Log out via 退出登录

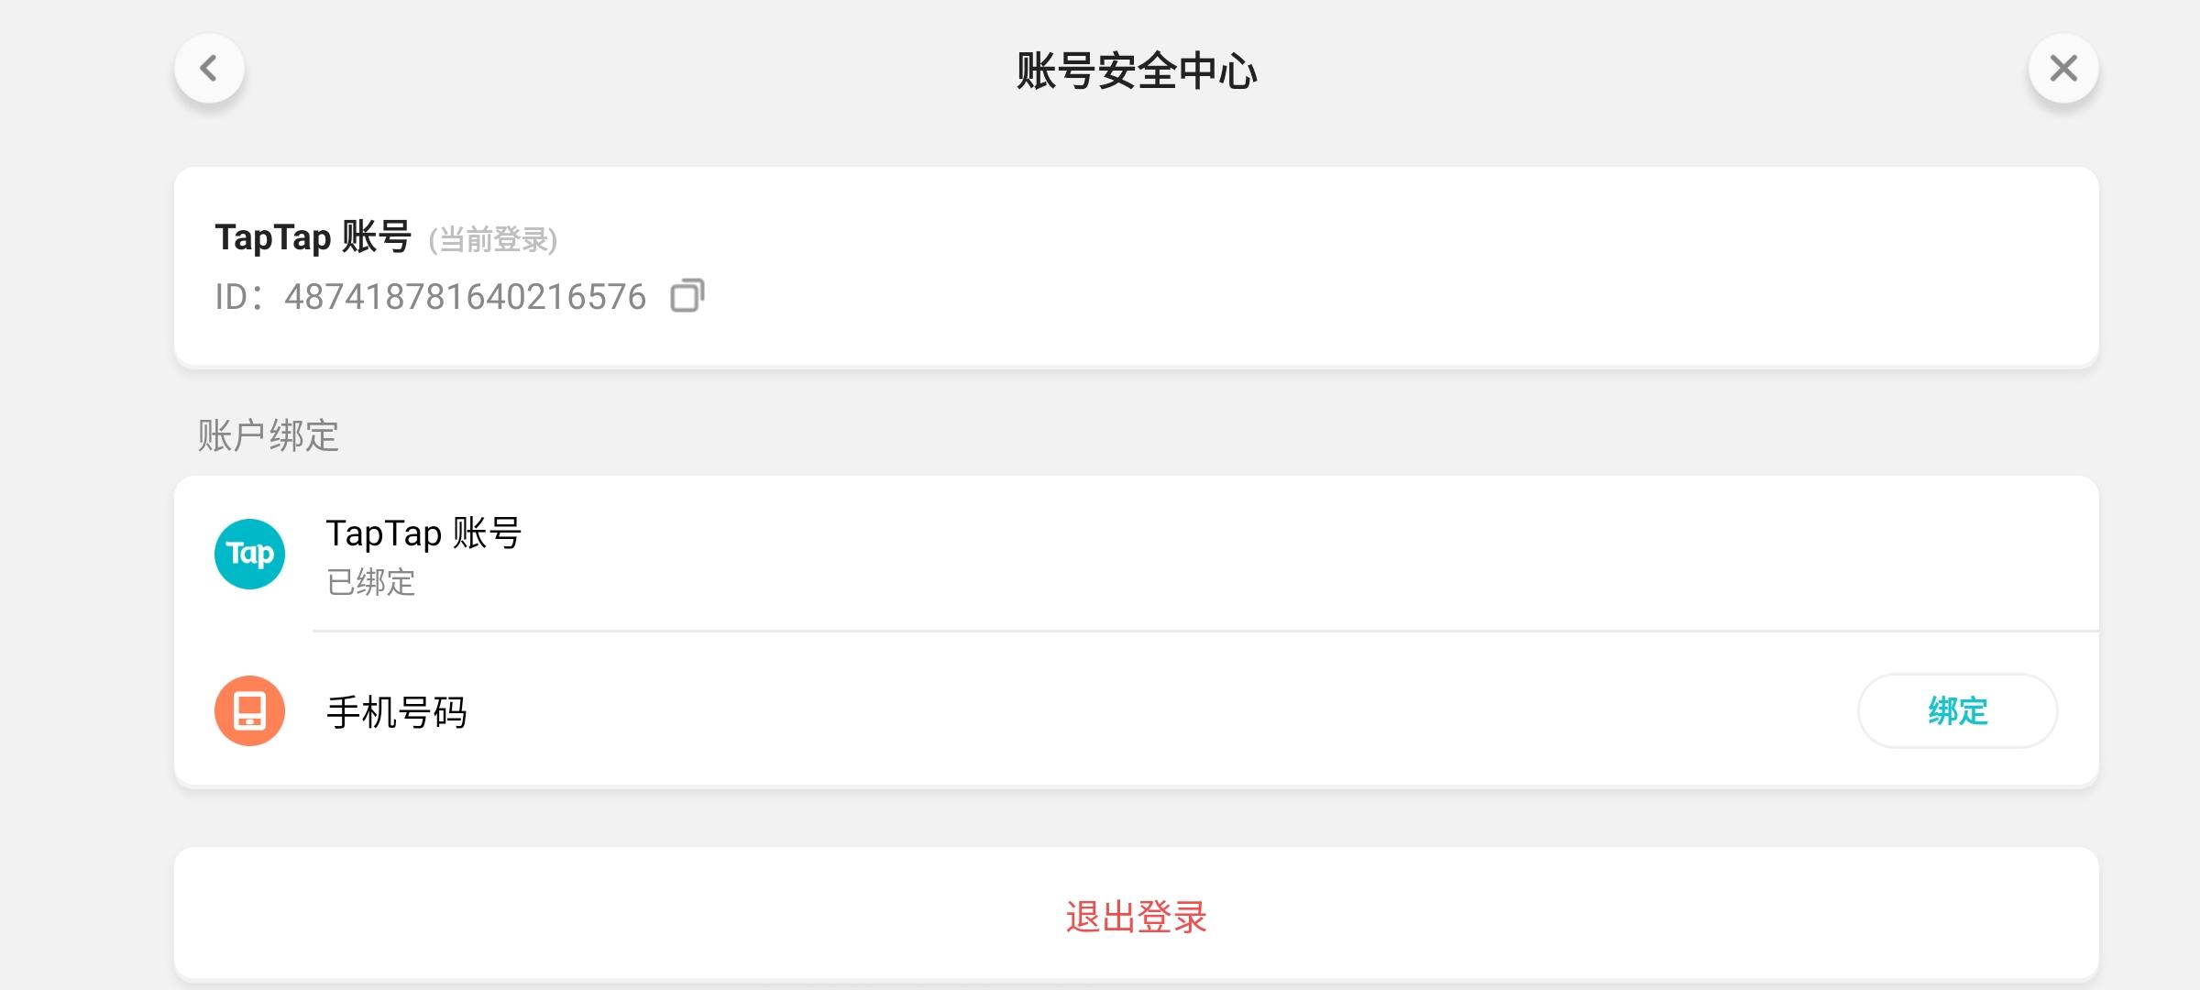[1136, 916]
